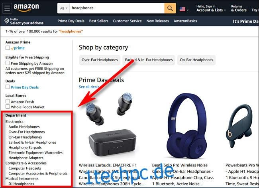Viewport: 259px width, 188px height.
Task: Click the US flag language icon
Action: (x=182, y=9)
